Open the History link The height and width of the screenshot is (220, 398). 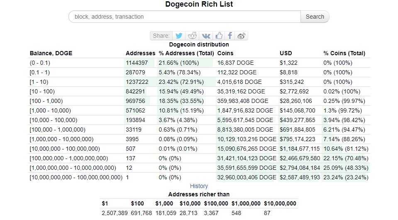click(x=199, y=186)
